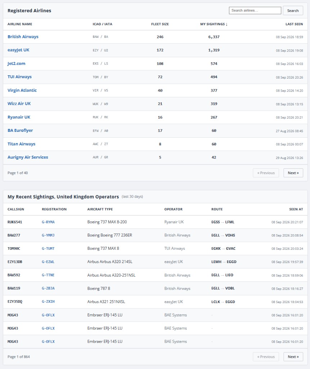
Task: Click the VIR / VS code cell
Action: 100,90
